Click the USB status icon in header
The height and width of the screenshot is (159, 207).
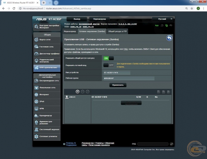click(x=171, y=25)
